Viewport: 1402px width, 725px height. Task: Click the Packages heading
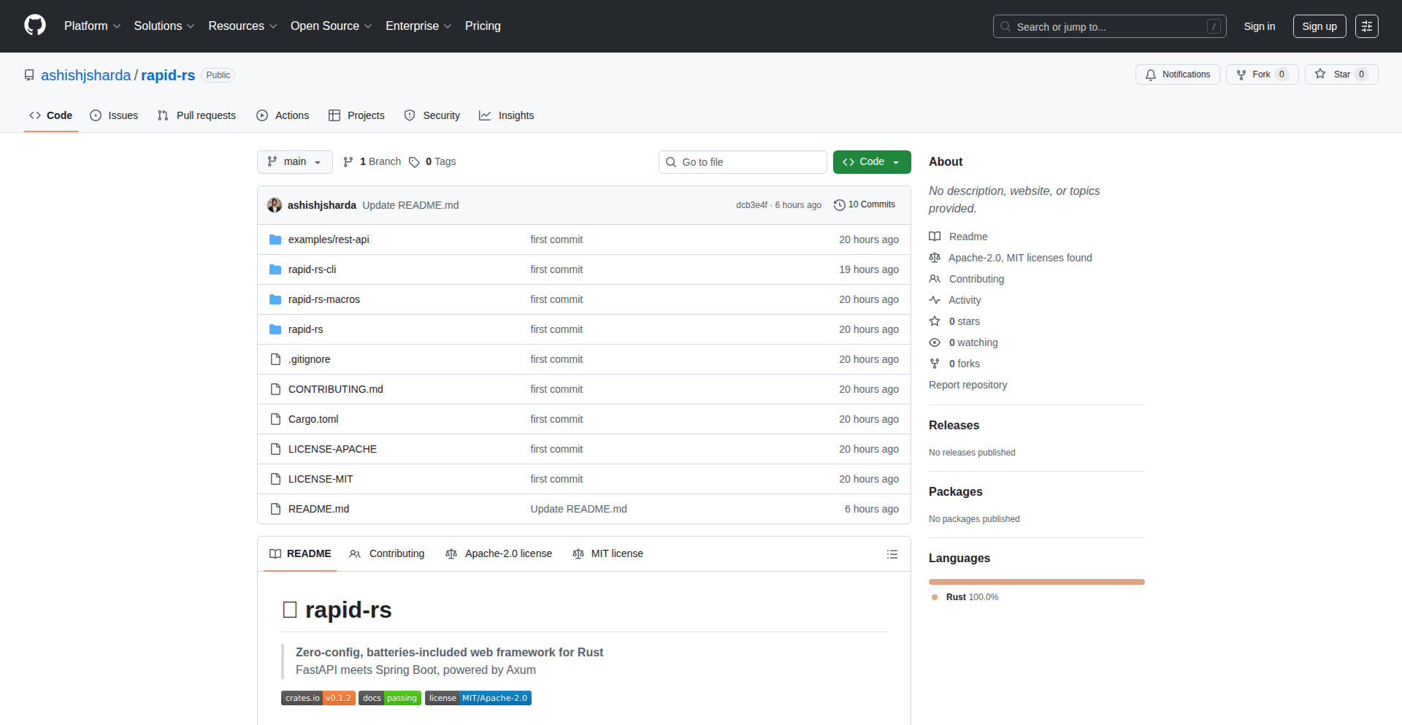coord(955,491)
